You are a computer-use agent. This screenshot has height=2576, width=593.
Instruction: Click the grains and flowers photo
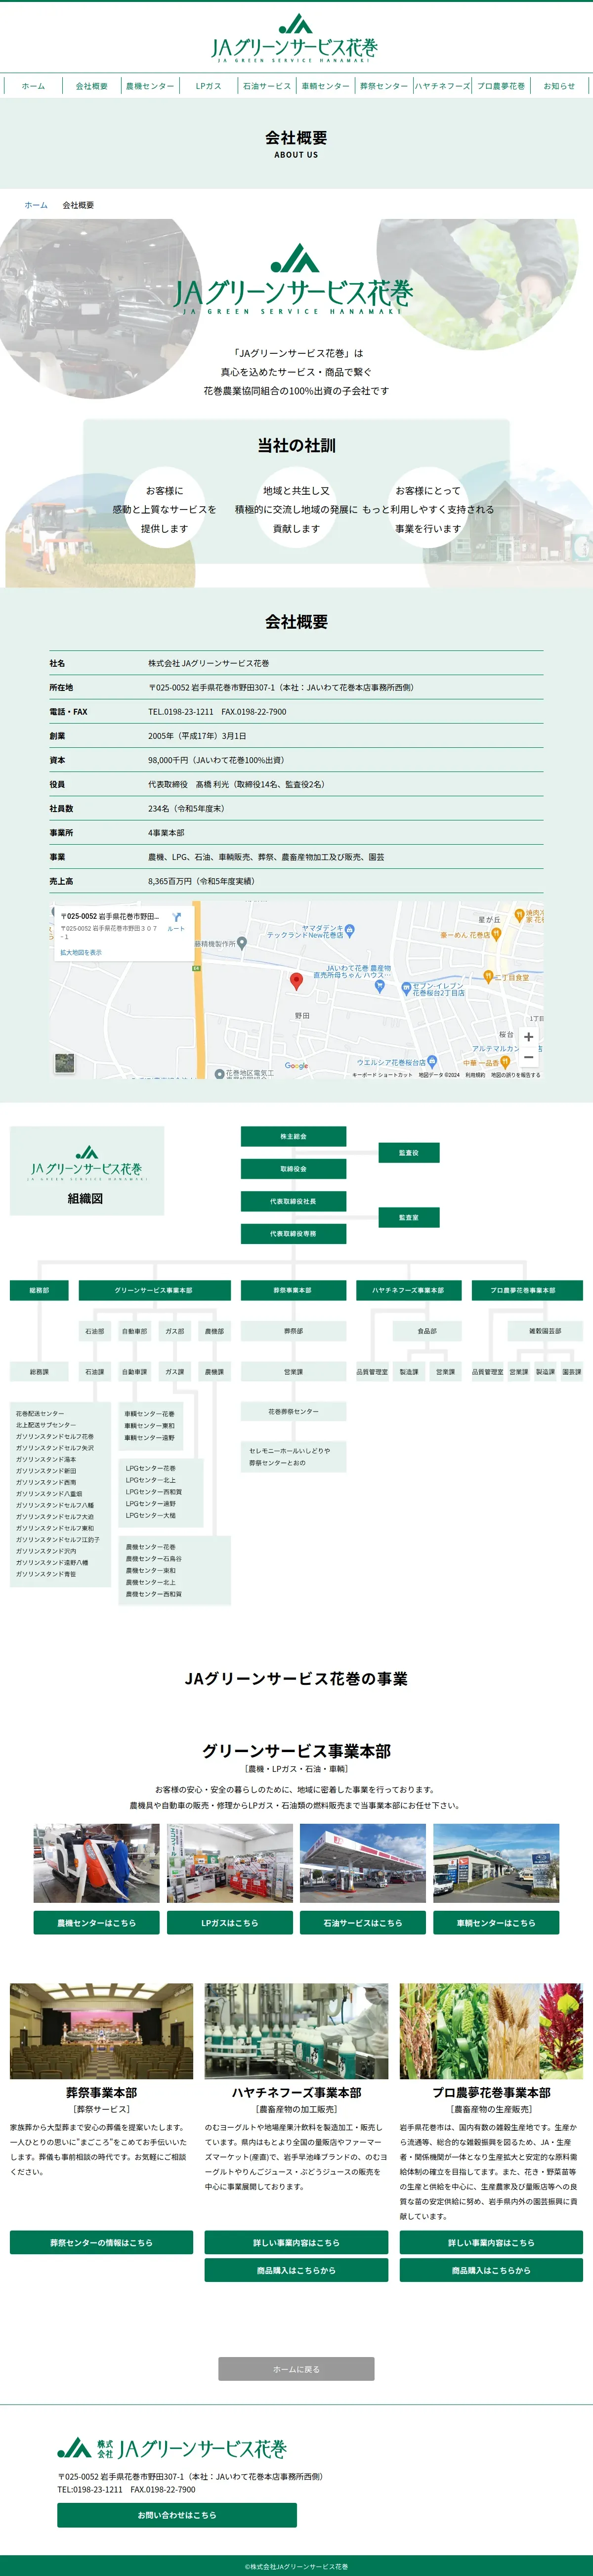coord(491,2032)
